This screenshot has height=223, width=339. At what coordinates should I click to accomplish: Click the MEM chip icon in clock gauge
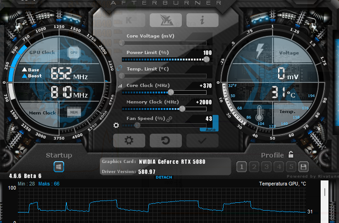pyautogui.click(x=74, y=112)
